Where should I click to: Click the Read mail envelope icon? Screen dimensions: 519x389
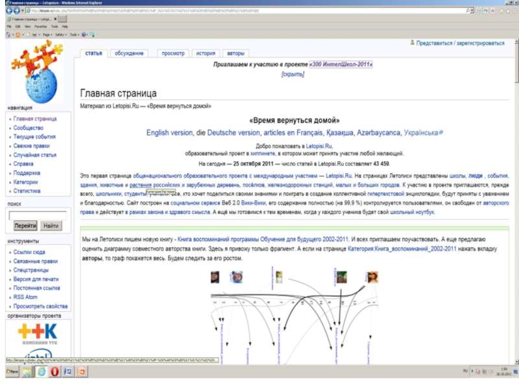28,34
